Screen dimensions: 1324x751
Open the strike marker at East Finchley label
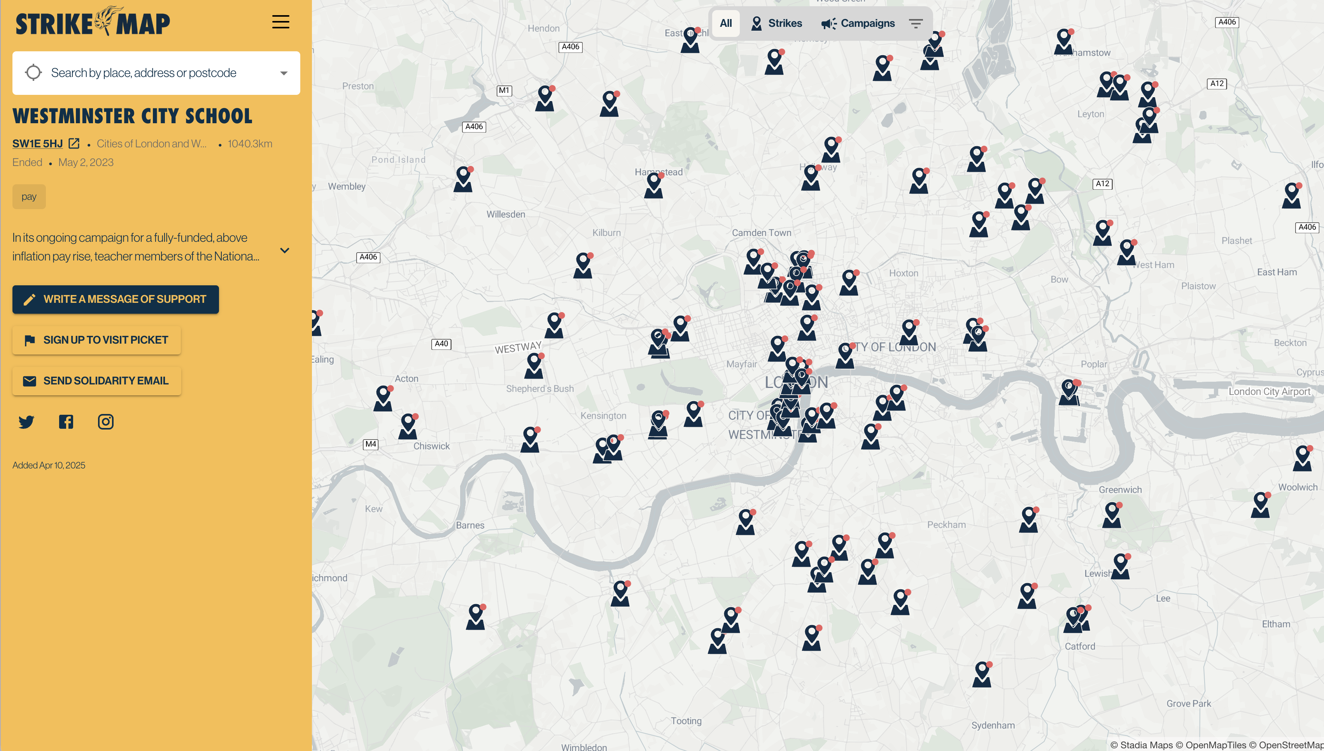(691, 40)
